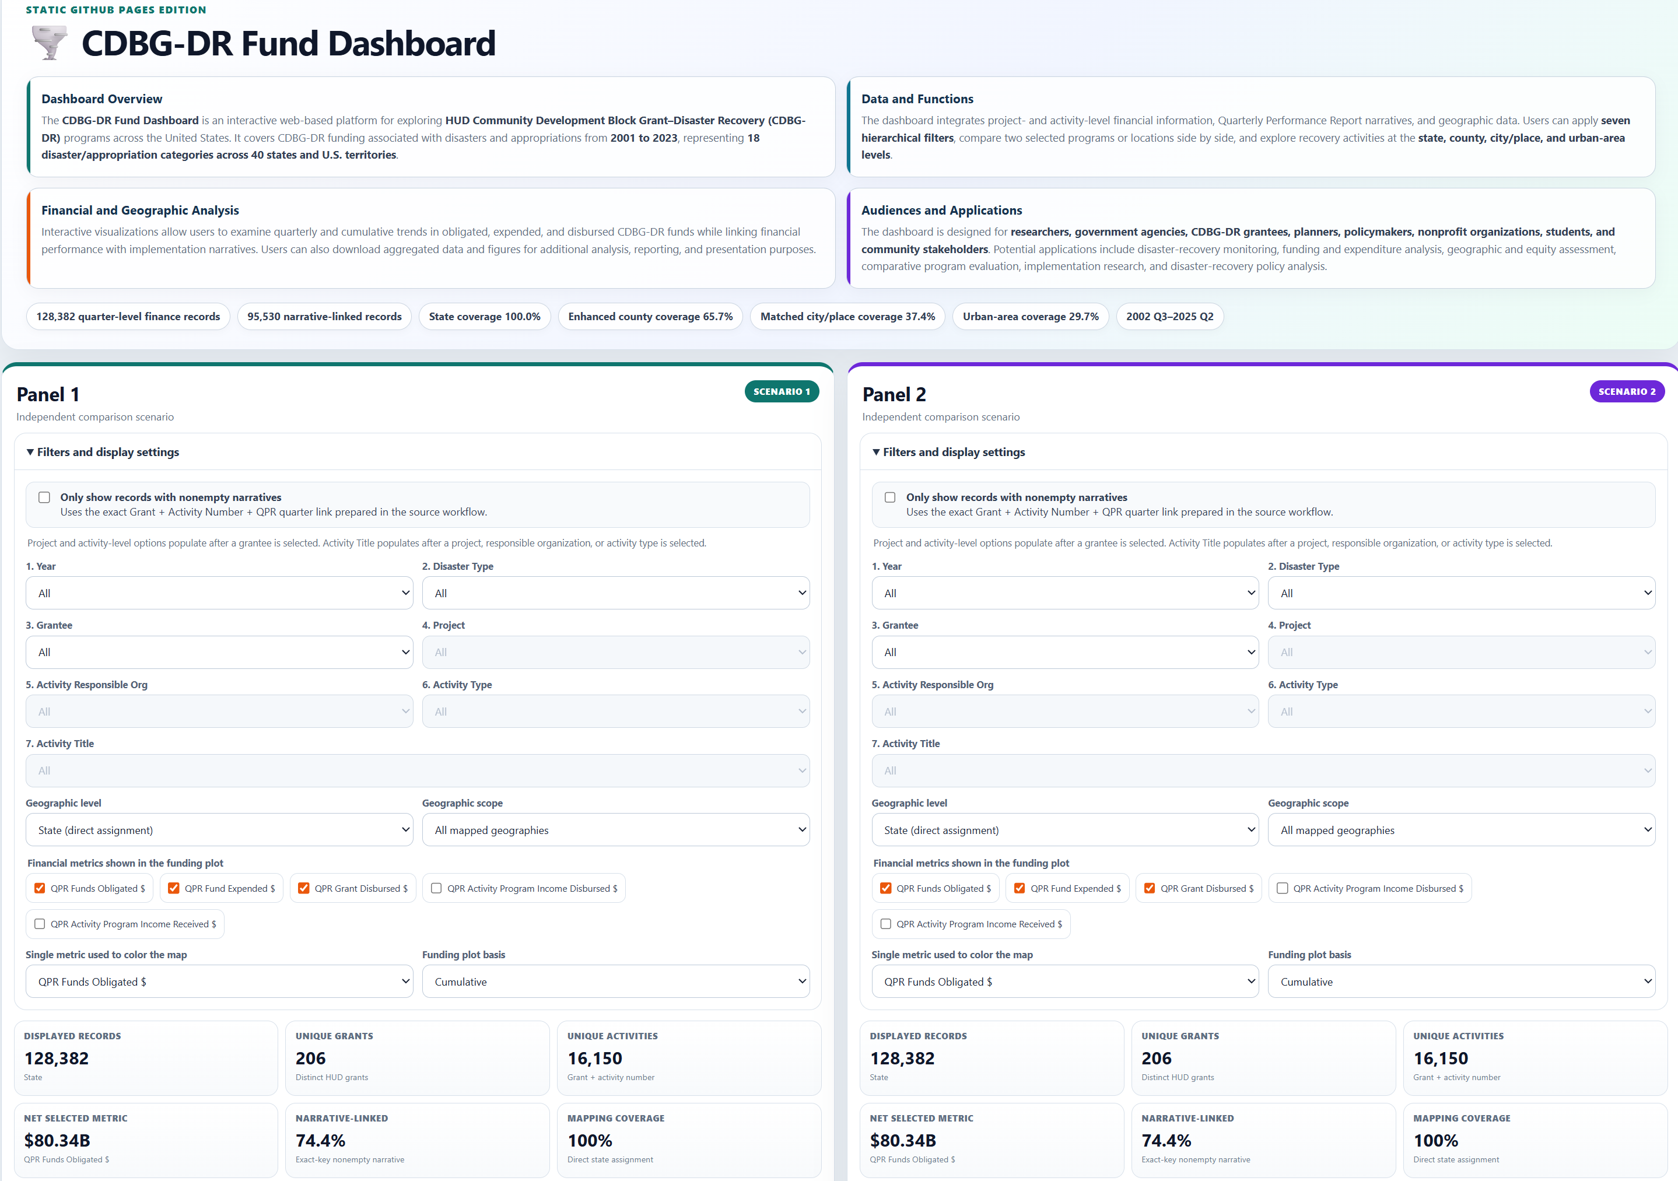Click the Enhanced county coverage 65.7% pill
The height and width of the screenshot is (1181, 1678).
(650, 317)
